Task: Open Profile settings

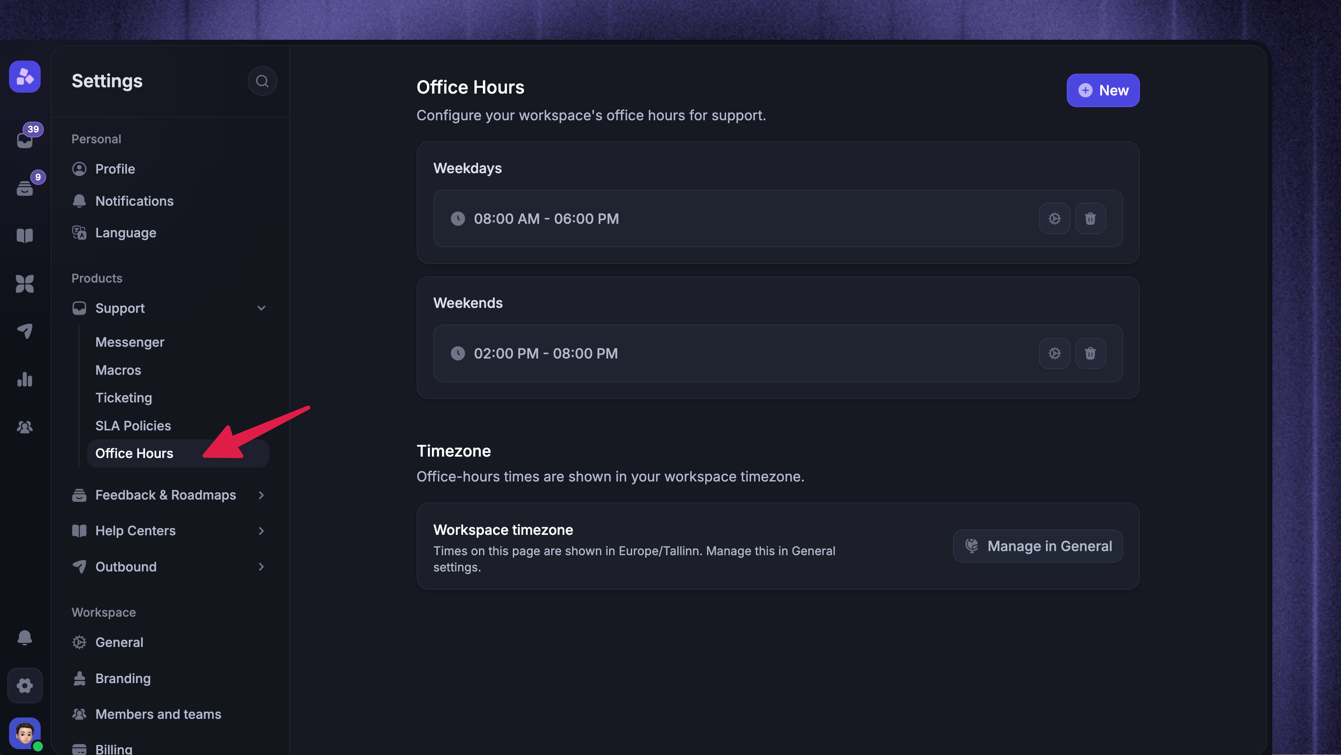Action: pyautogui.click(x=170, y=169)
